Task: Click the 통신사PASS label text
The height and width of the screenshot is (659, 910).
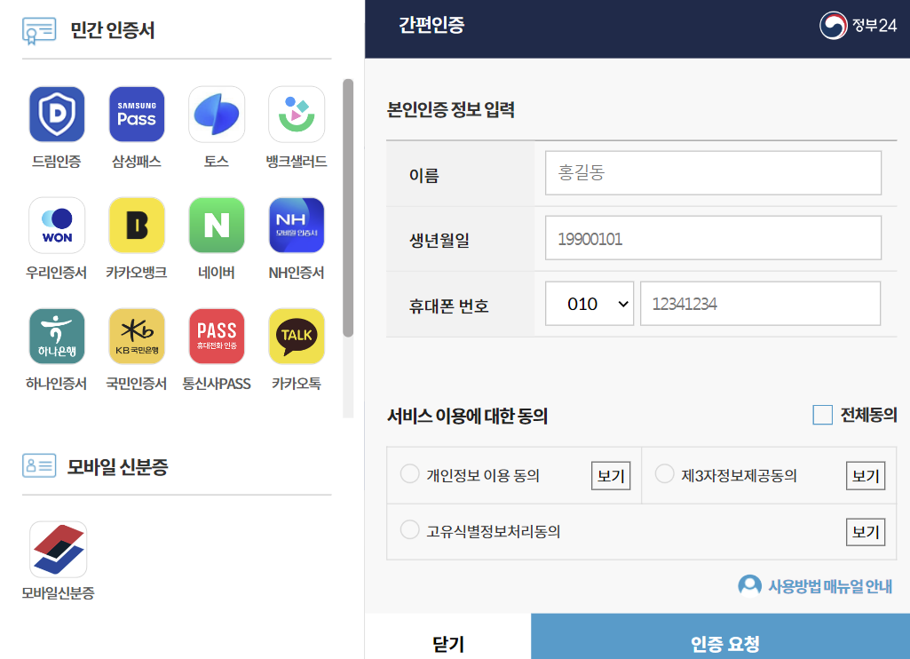Action: click(x=217, y=384)
